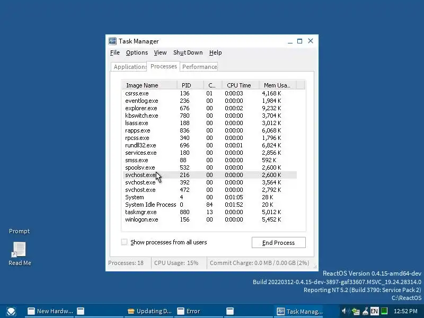Select svchost.exe with PID 392

210,182
